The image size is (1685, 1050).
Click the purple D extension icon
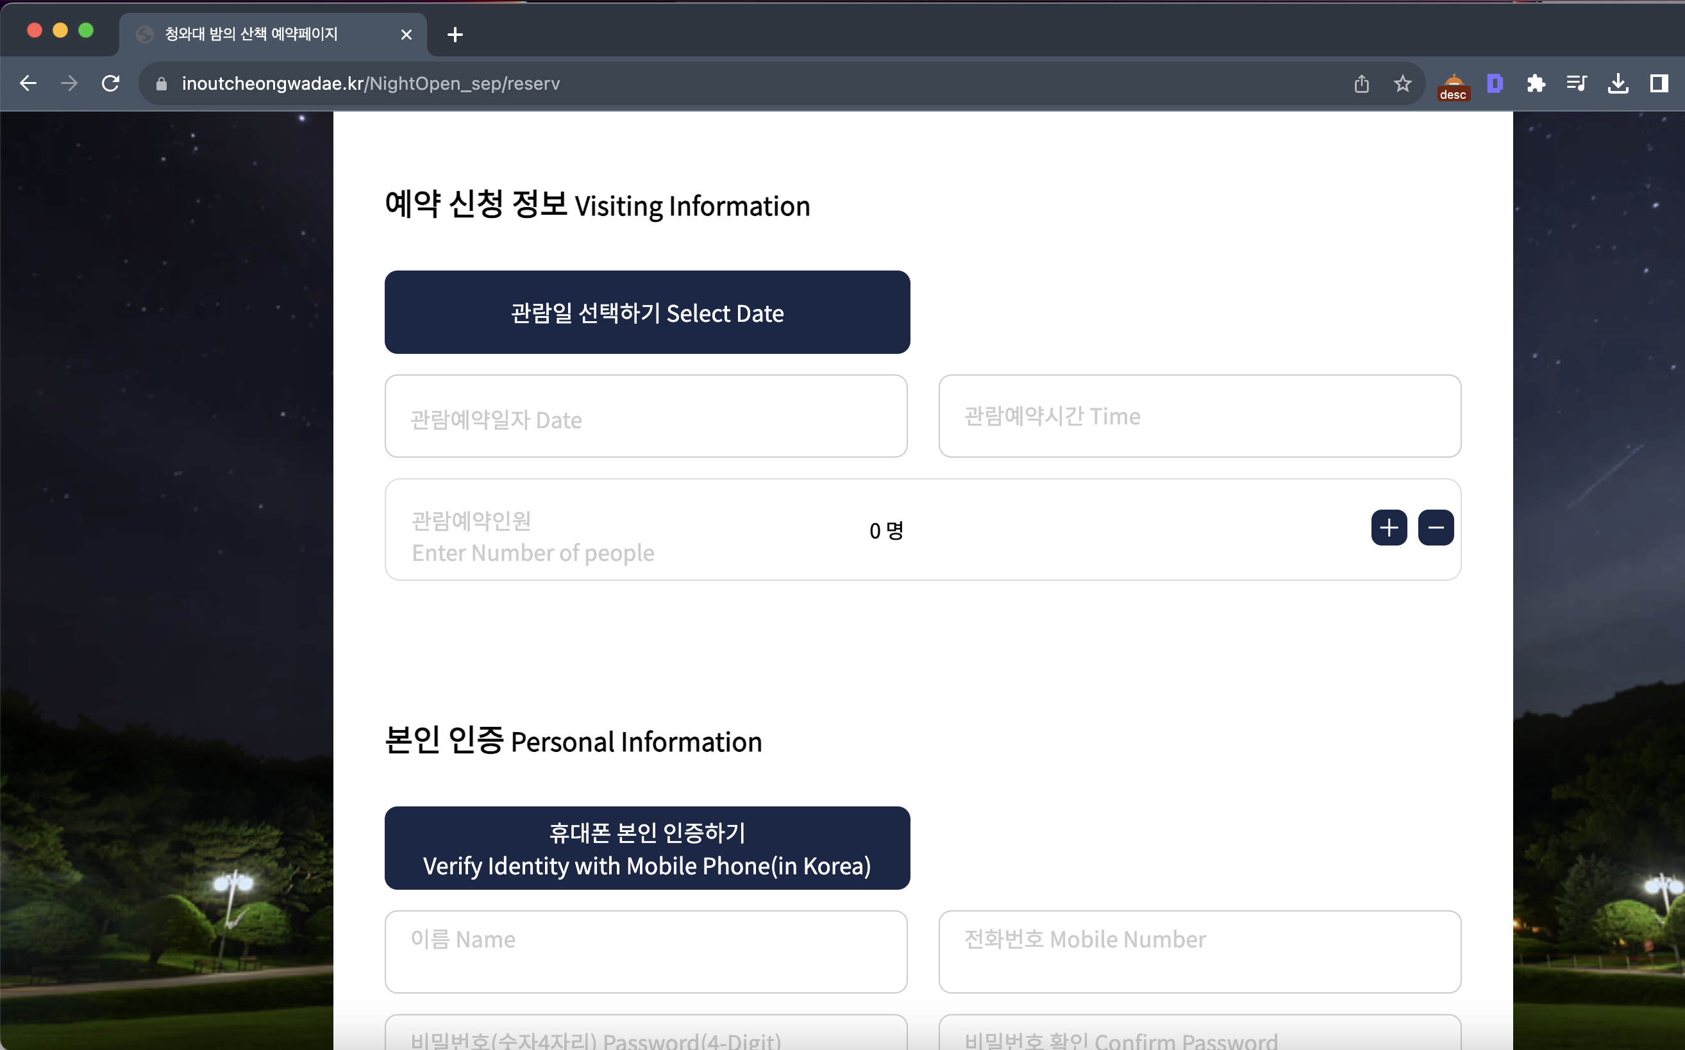click(x=1495, y=83)
